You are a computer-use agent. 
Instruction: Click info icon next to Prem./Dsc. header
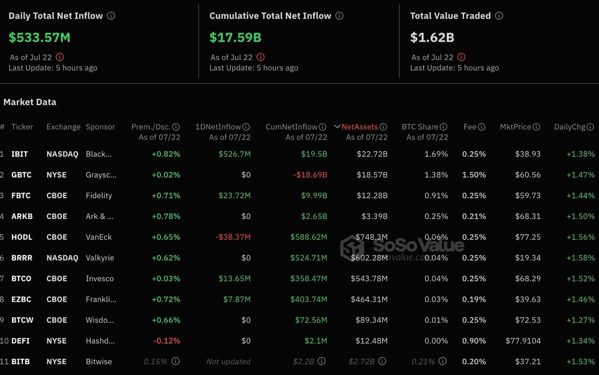click(x=176, y=127)
